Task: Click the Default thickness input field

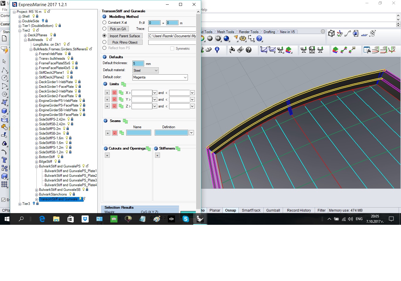Action: [x=138, y=64]
